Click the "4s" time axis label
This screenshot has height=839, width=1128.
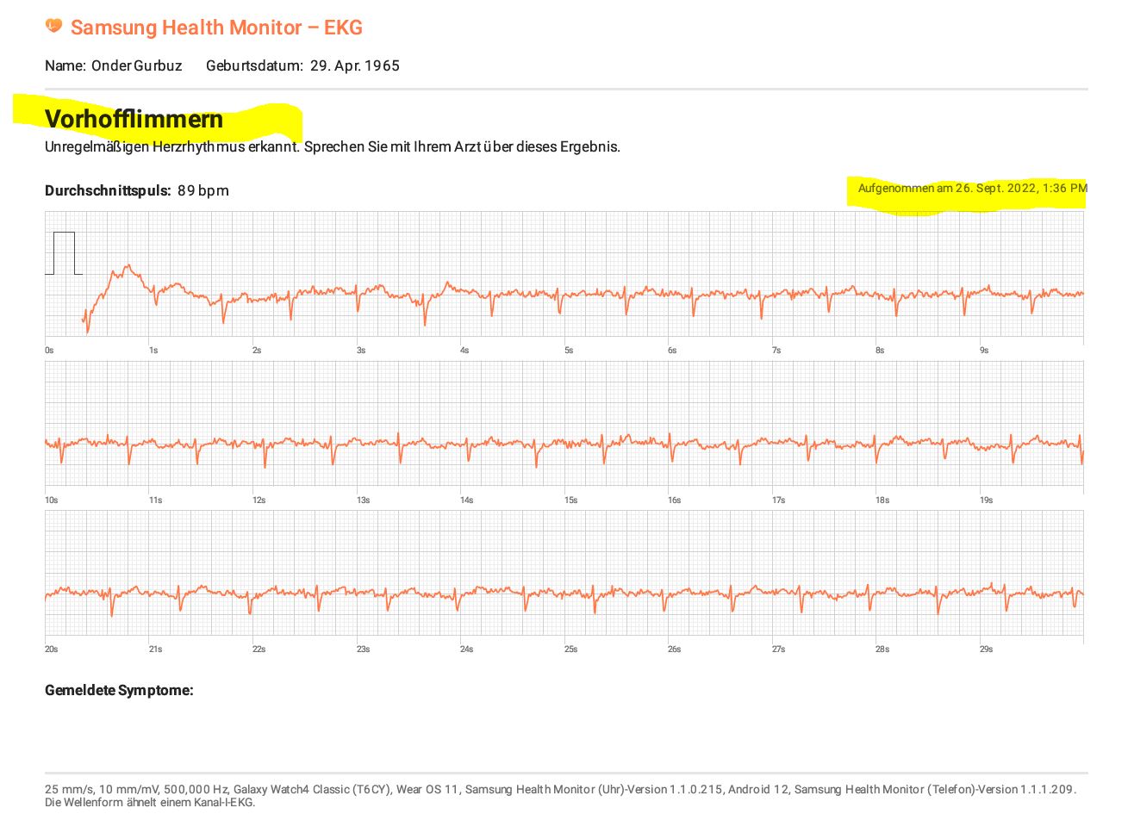pyautogui.click(x=464, y=351)
